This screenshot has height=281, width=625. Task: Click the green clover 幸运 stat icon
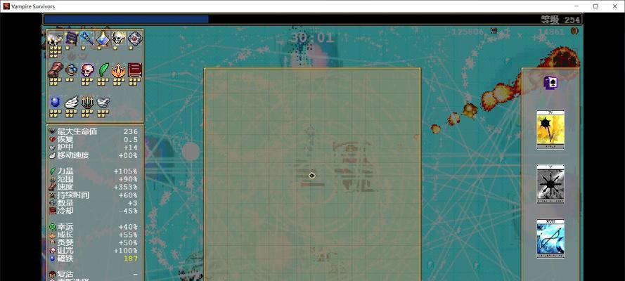(x=52, y=227)
